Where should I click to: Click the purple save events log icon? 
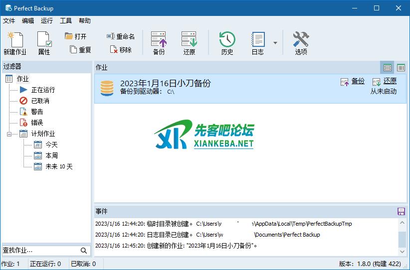point(401,212)
